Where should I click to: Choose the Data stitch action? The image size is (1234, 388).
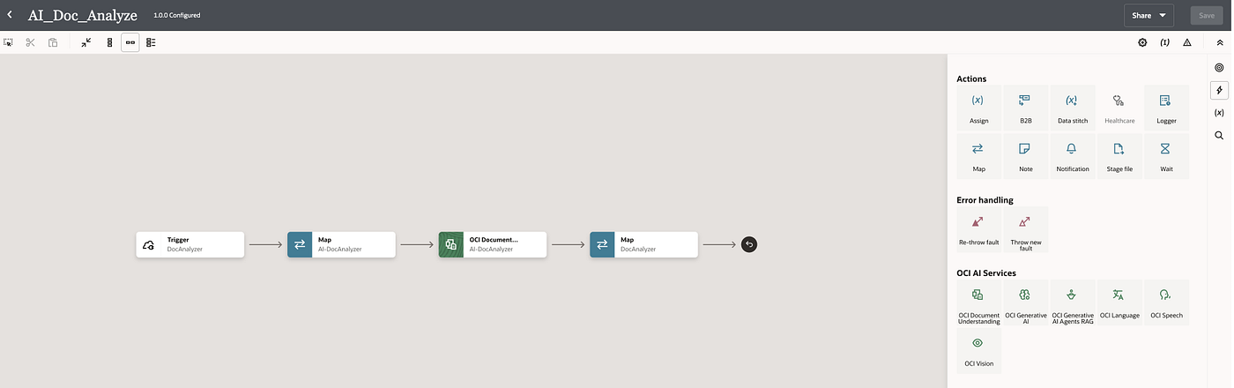[1073, 108]
